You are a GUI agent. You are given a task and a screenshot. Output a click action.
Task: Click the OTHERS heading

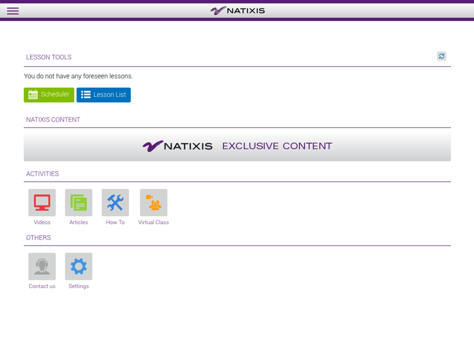pos(38,238)
